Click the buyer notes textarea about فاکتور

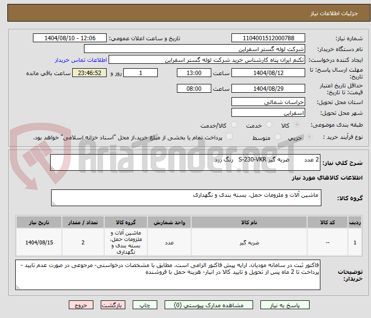coord(168,275)
